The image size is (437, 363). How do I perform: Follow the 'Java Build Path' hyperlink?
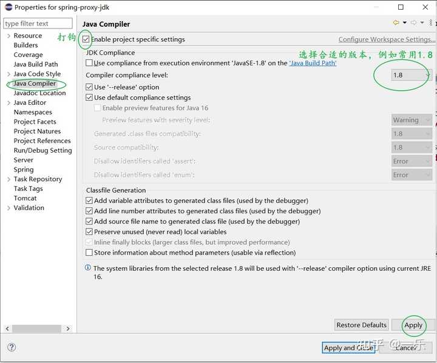(313, 63)
